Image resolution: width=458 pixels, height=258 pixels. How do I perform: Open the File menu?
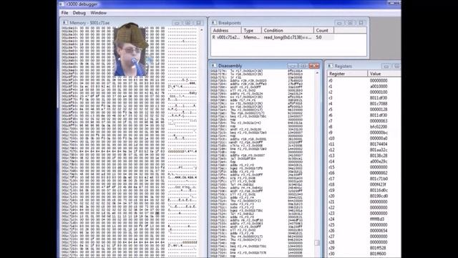coord(64,13)
